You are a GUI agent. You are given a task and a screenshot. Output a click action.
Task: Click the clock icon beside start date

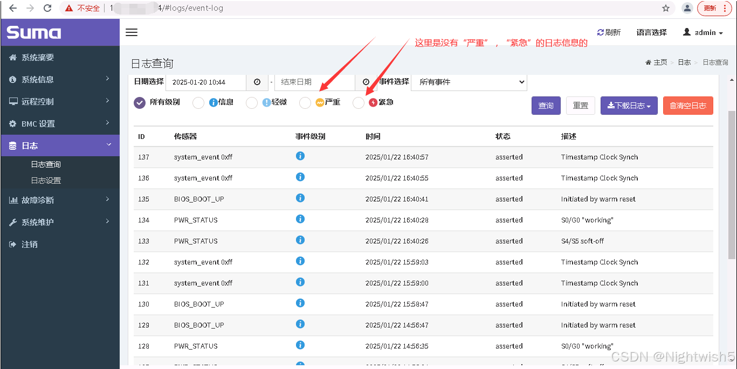[x=257, y=82]
